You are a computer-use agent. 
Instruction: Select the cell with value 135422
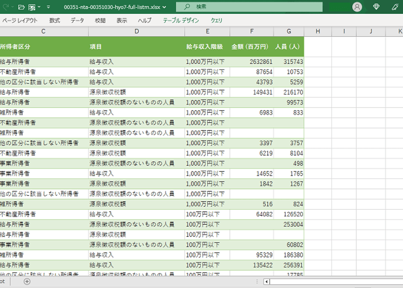(x=252, y=265)
